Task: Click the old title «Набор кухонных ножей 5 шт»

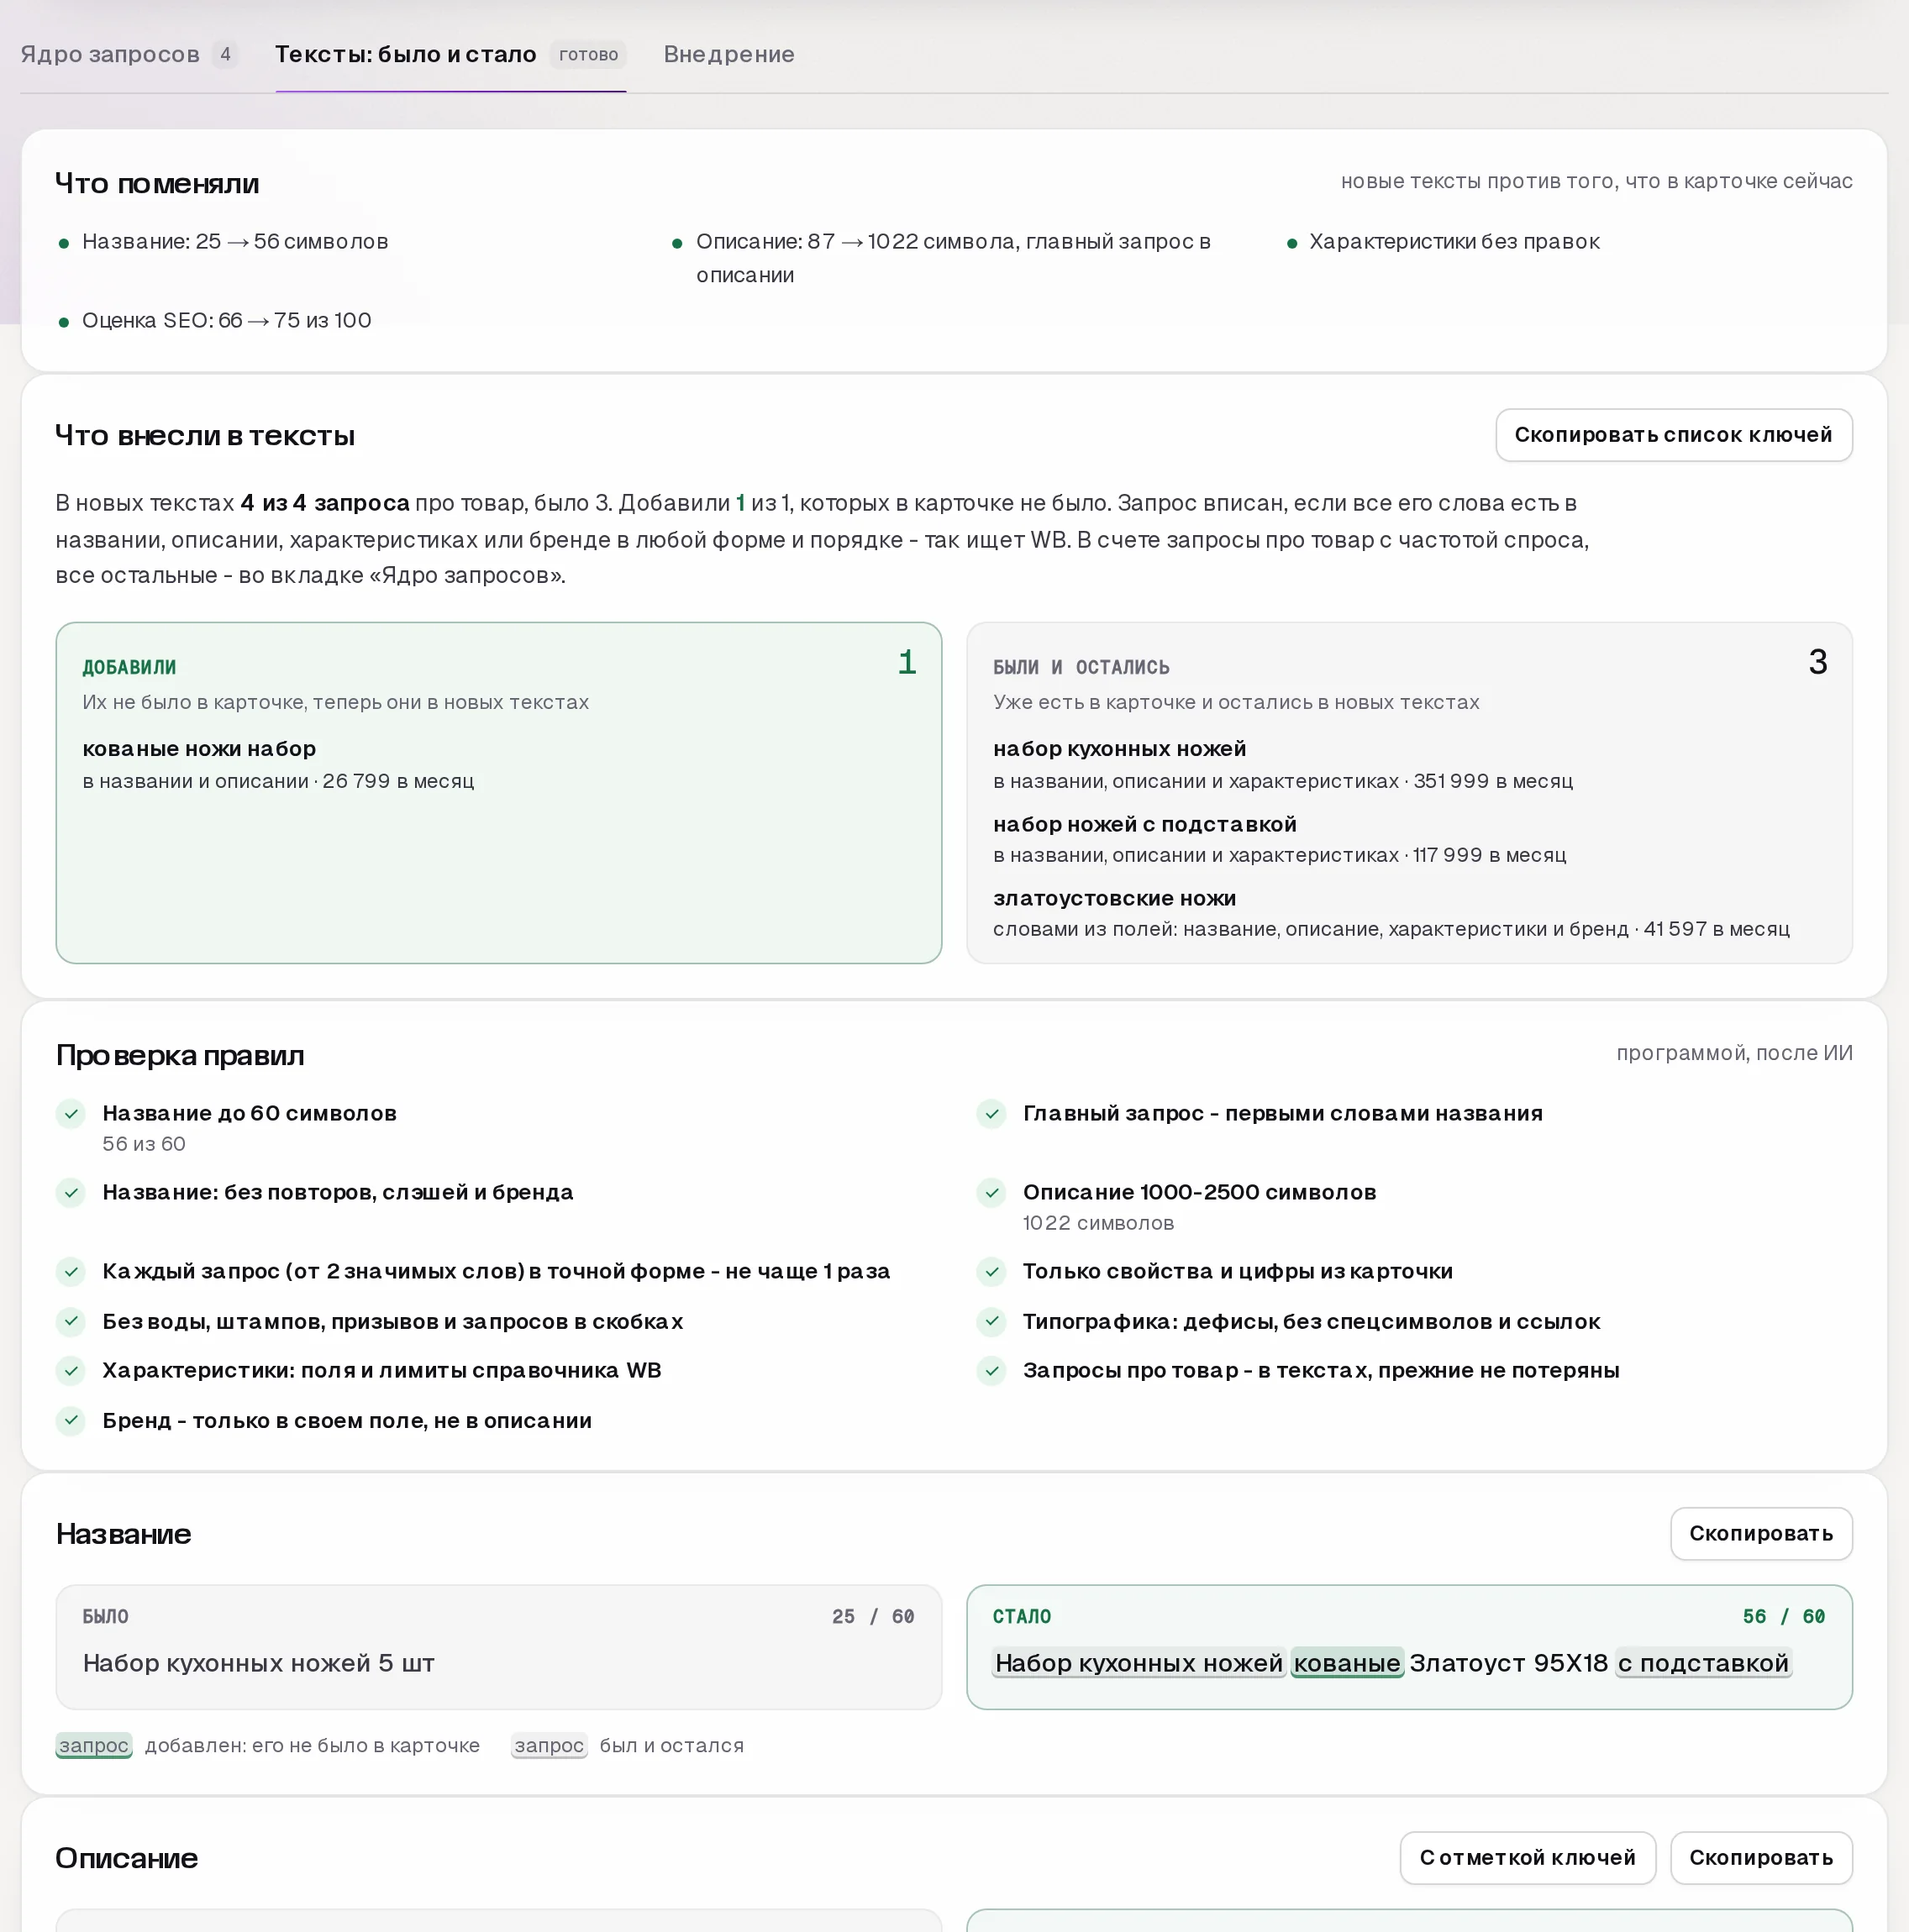Action: [258, 1663]
